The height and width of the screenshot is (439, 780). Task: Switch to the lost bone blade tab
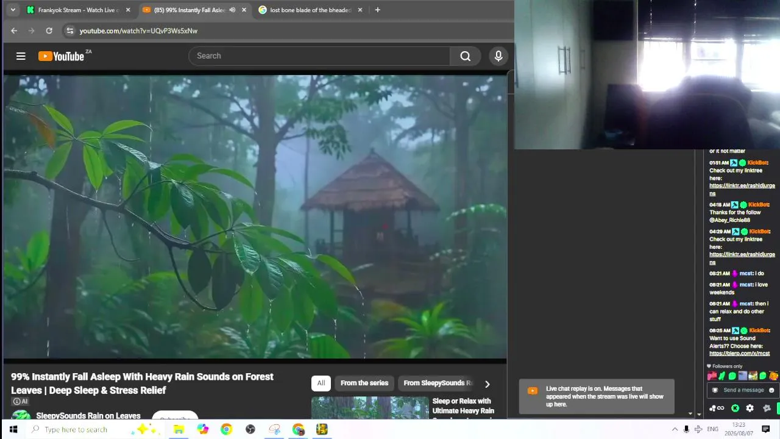tap(310, 10)
